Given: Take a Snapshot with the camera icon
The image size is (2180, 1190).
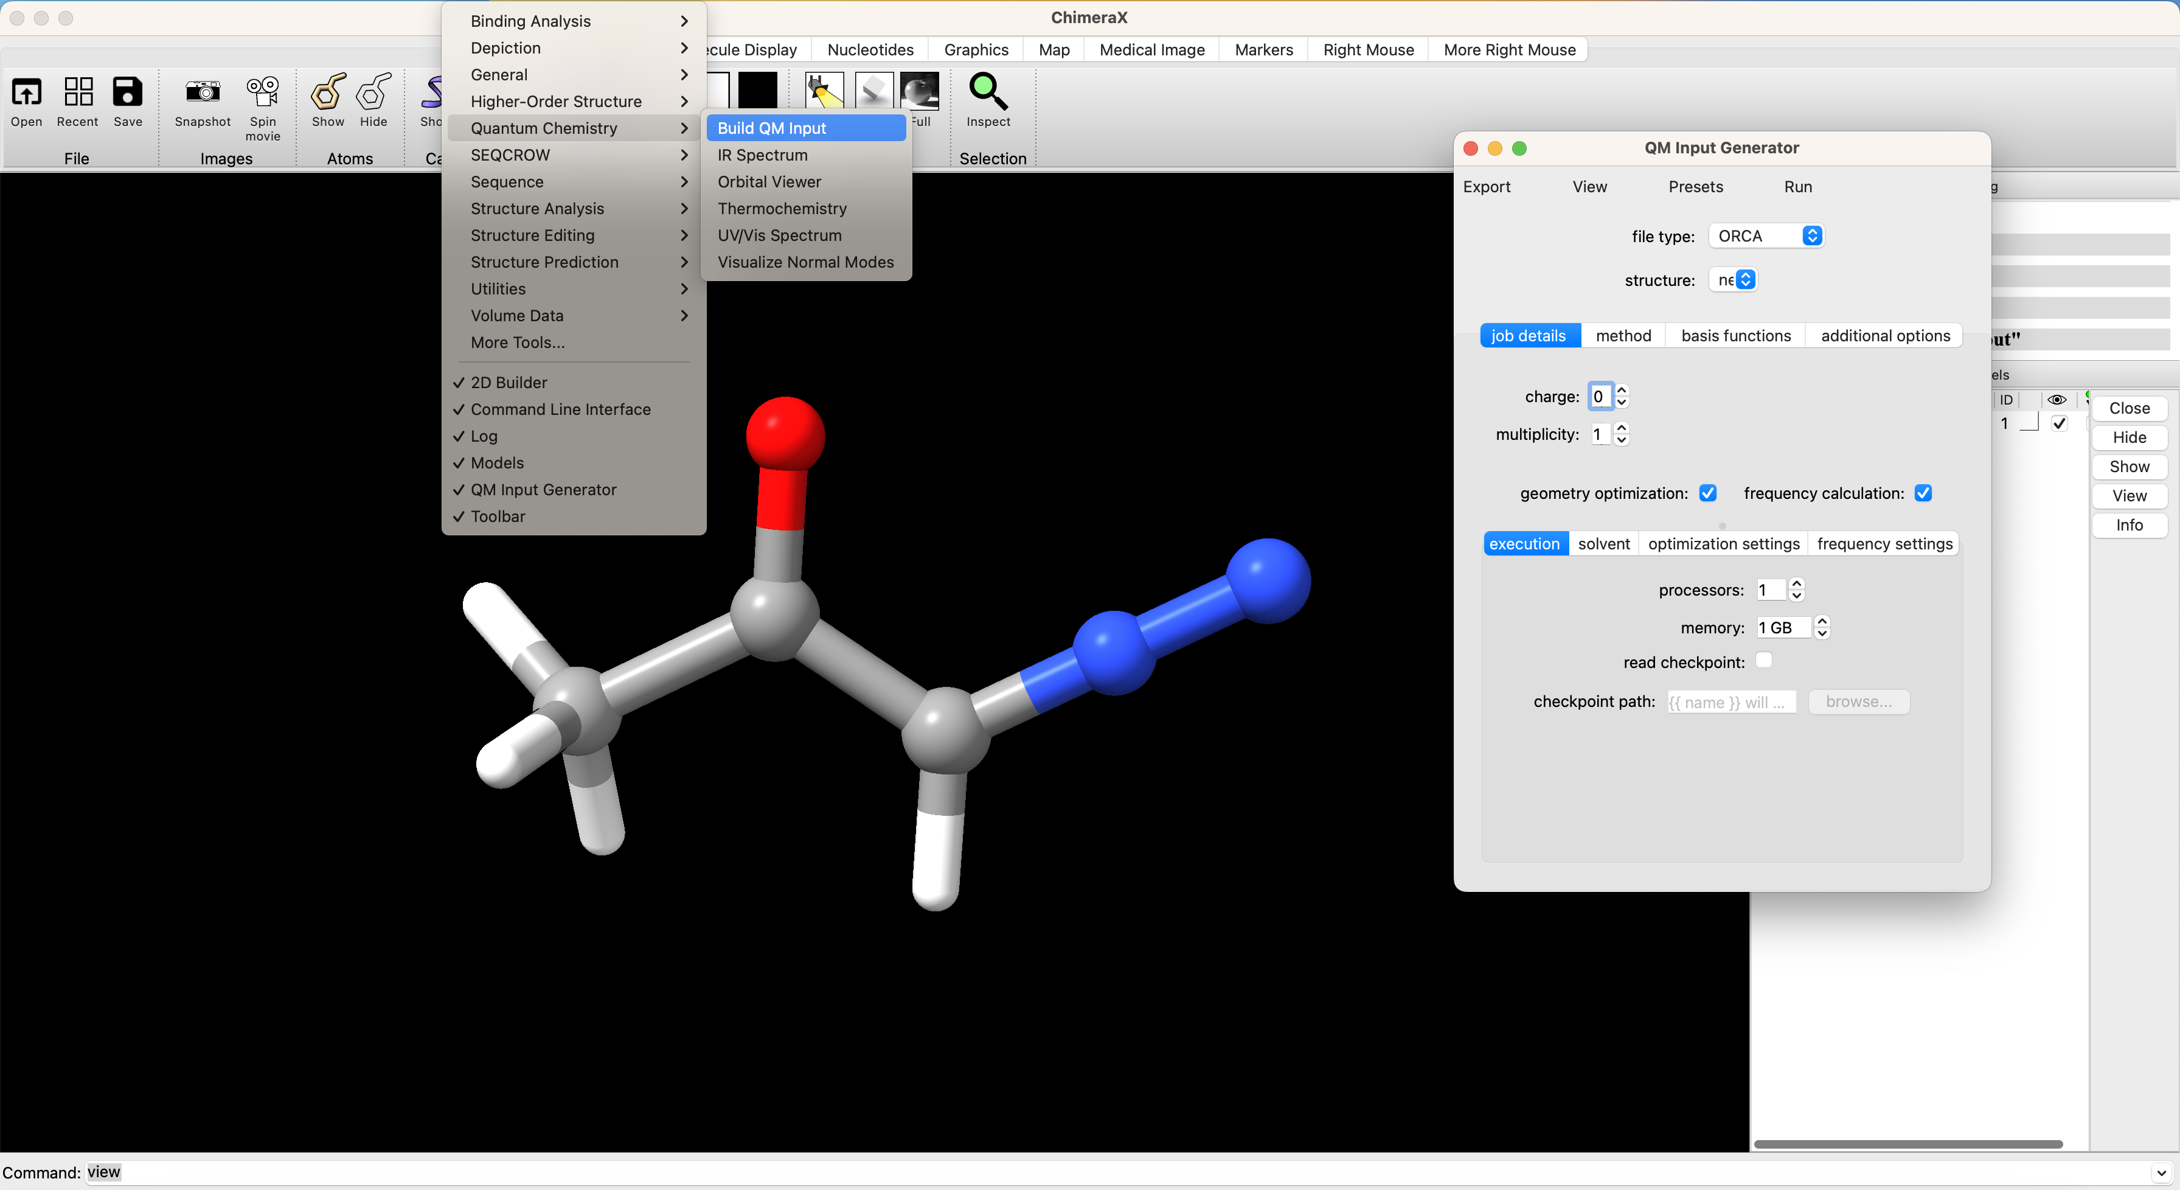Looking at the screenshot, I should coord(203,91).
